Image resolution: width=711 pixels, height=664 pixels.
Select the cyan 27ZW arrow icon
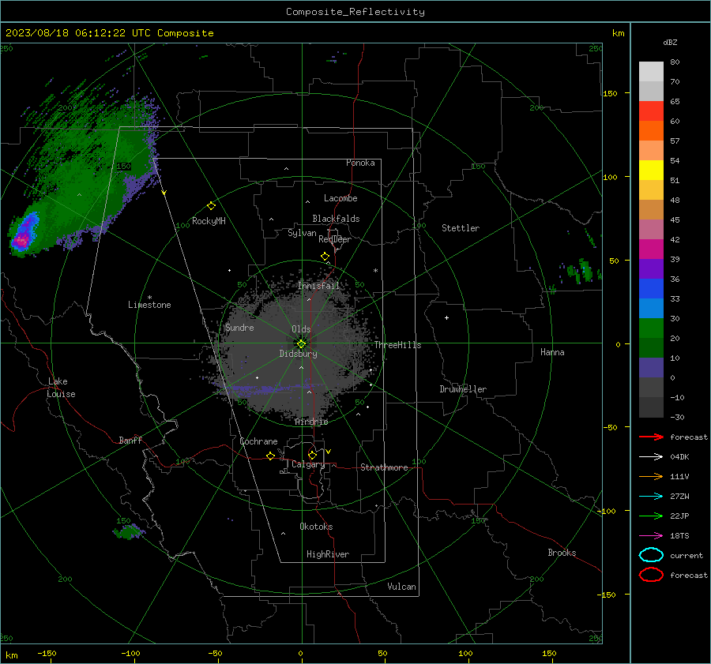651,497
